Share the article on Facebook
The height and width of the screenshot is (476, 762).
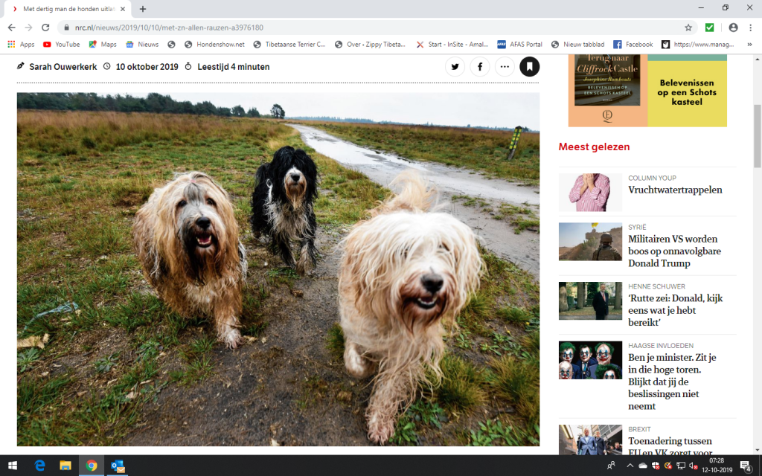pos(480,67)
